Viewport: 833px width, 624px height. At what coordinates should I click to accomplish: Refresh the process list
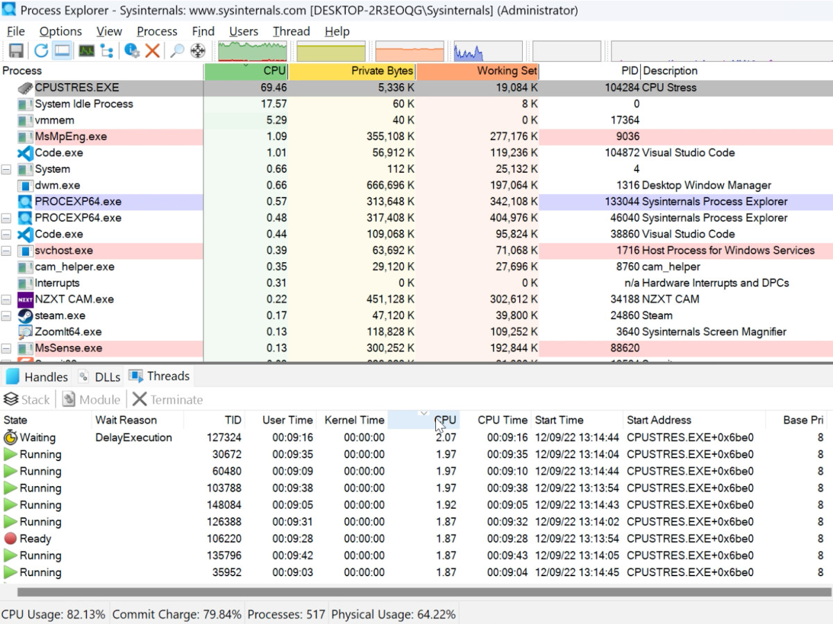coord(41,50)
